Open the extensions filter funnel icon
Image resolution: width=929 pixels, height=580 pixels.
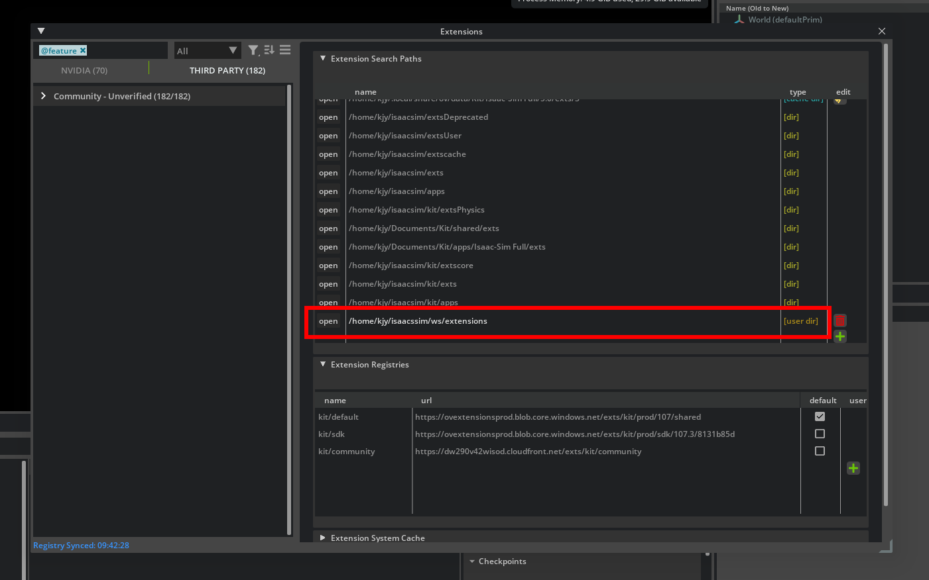[x=253, y=50]
